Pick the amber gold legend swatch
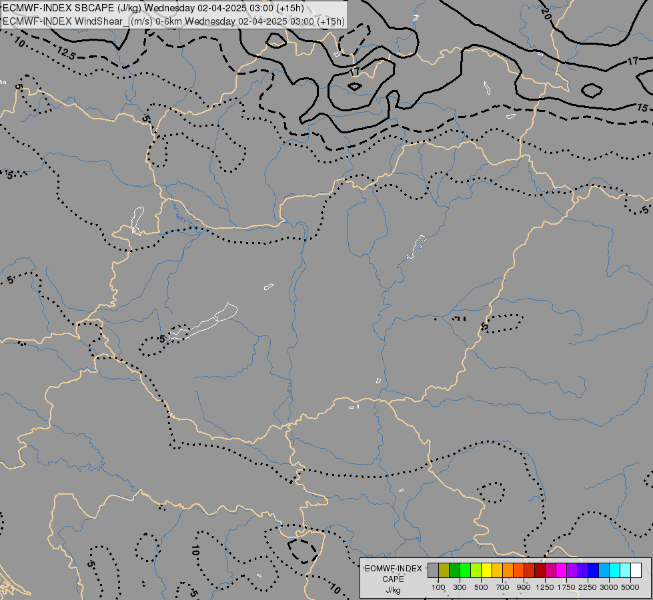 tap(497, 570)
